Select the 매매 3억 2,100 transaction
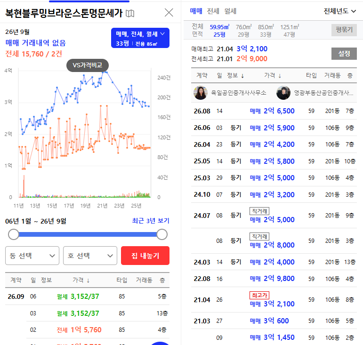This screenshot has height=345, width=363. pos(274,300)
